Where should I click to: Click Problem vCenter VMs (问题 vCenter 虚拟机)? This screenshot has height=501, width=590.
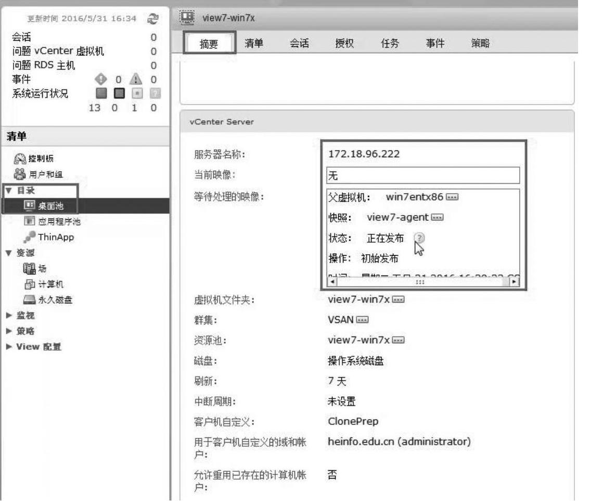pos(58,51)
